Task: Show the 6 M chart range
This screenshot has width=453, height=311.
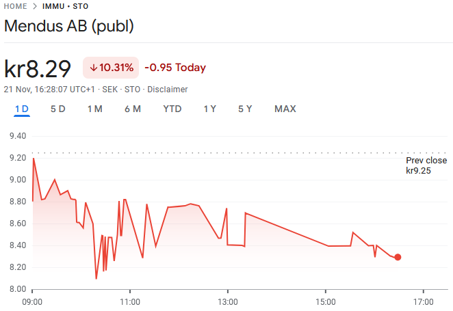Action: [133, 109]
